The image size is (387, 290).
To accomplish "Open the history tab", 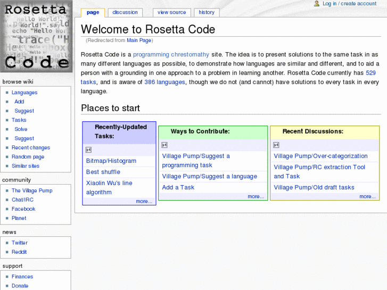I will 207,12.
